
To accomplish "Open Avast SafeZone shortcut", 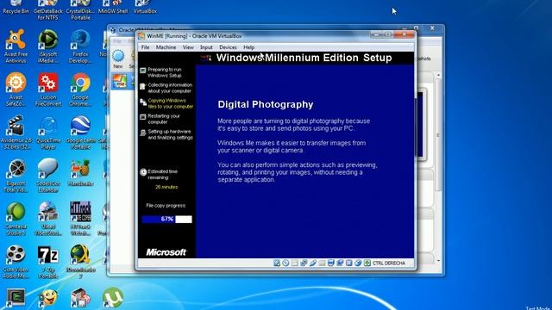I will coord(16,90).
